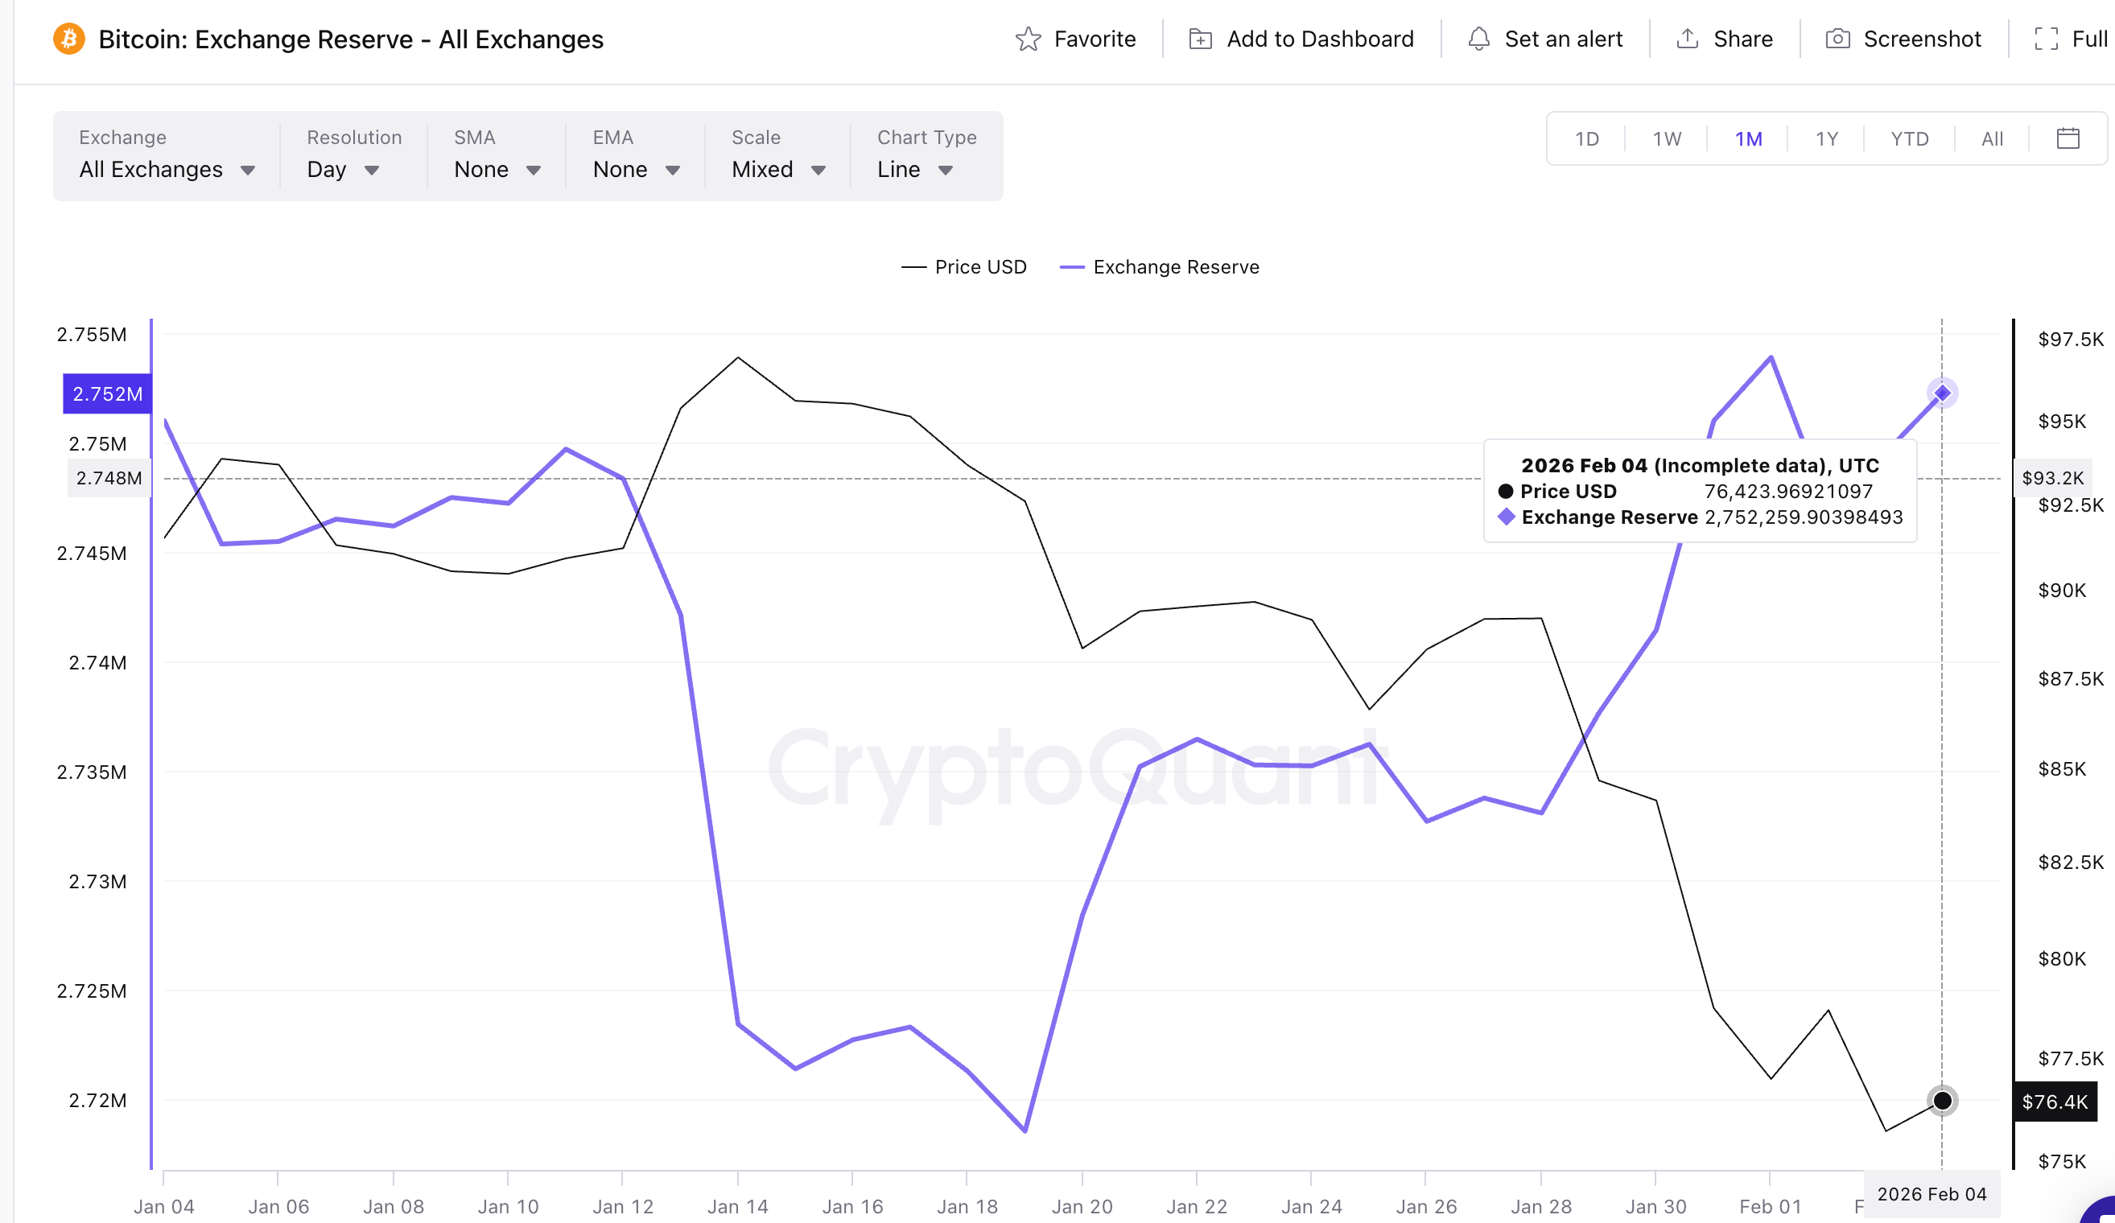Viewport: 2115px width, 1223px height.
Task: Open the Exchange dropdown showing All Exchanges
Action: [165, 169]
